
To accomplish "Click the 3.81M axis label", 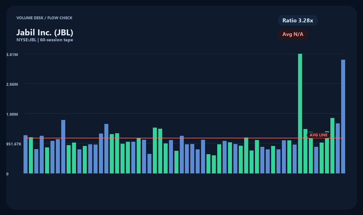I will pos(12,54).
